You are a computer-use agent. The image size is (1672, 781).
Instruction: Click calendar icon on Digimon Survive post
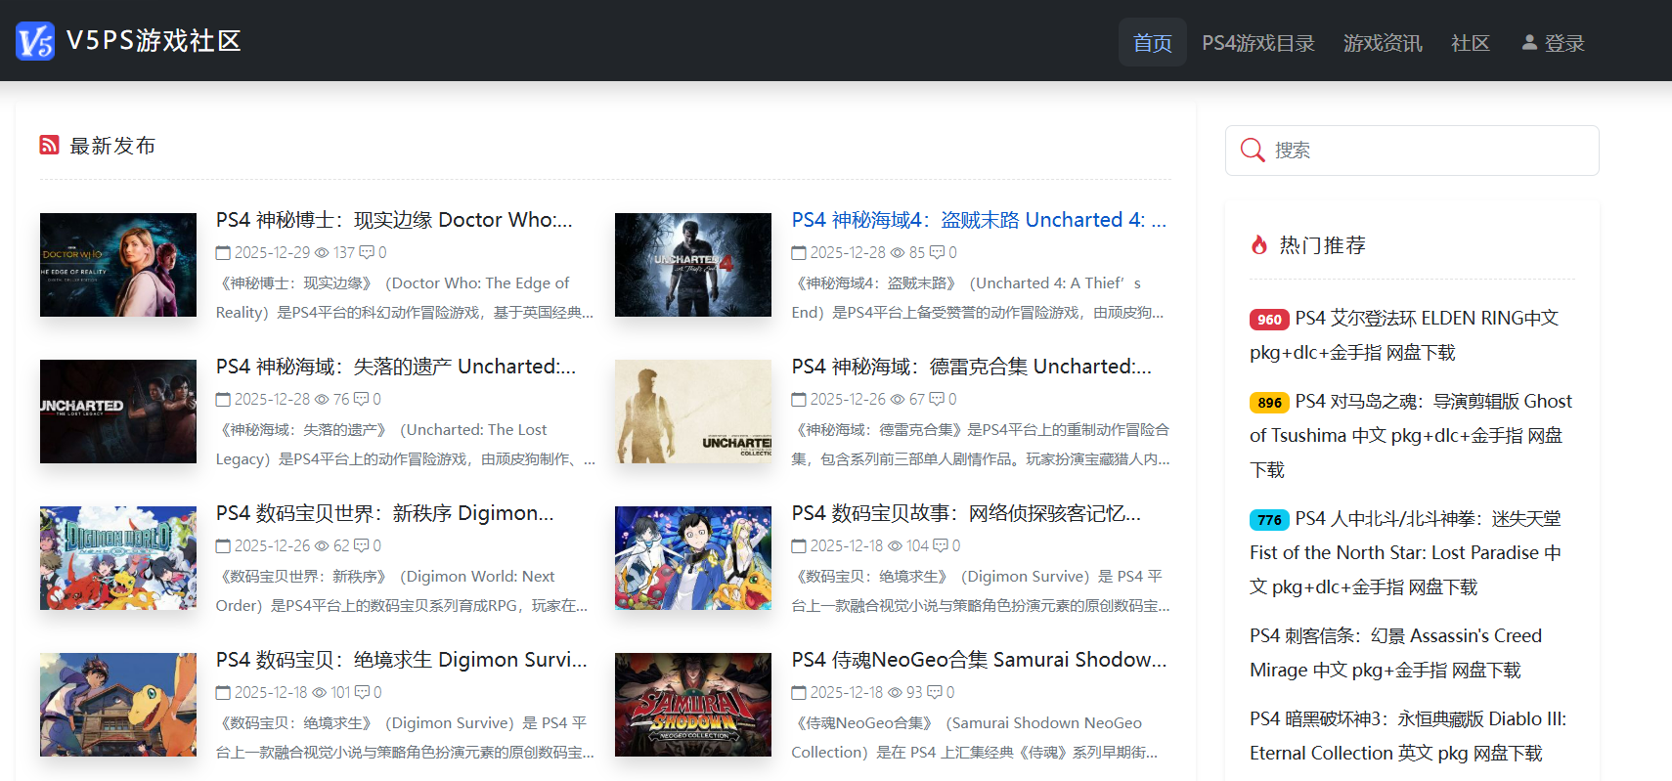pyautogui.click(x=223, y=692)
